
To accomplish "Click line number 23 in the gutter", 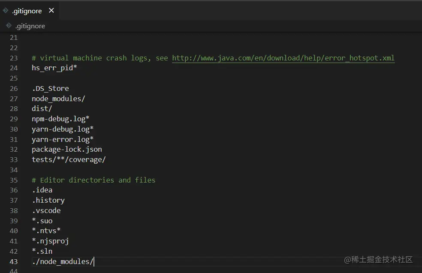I will [14, 58].
